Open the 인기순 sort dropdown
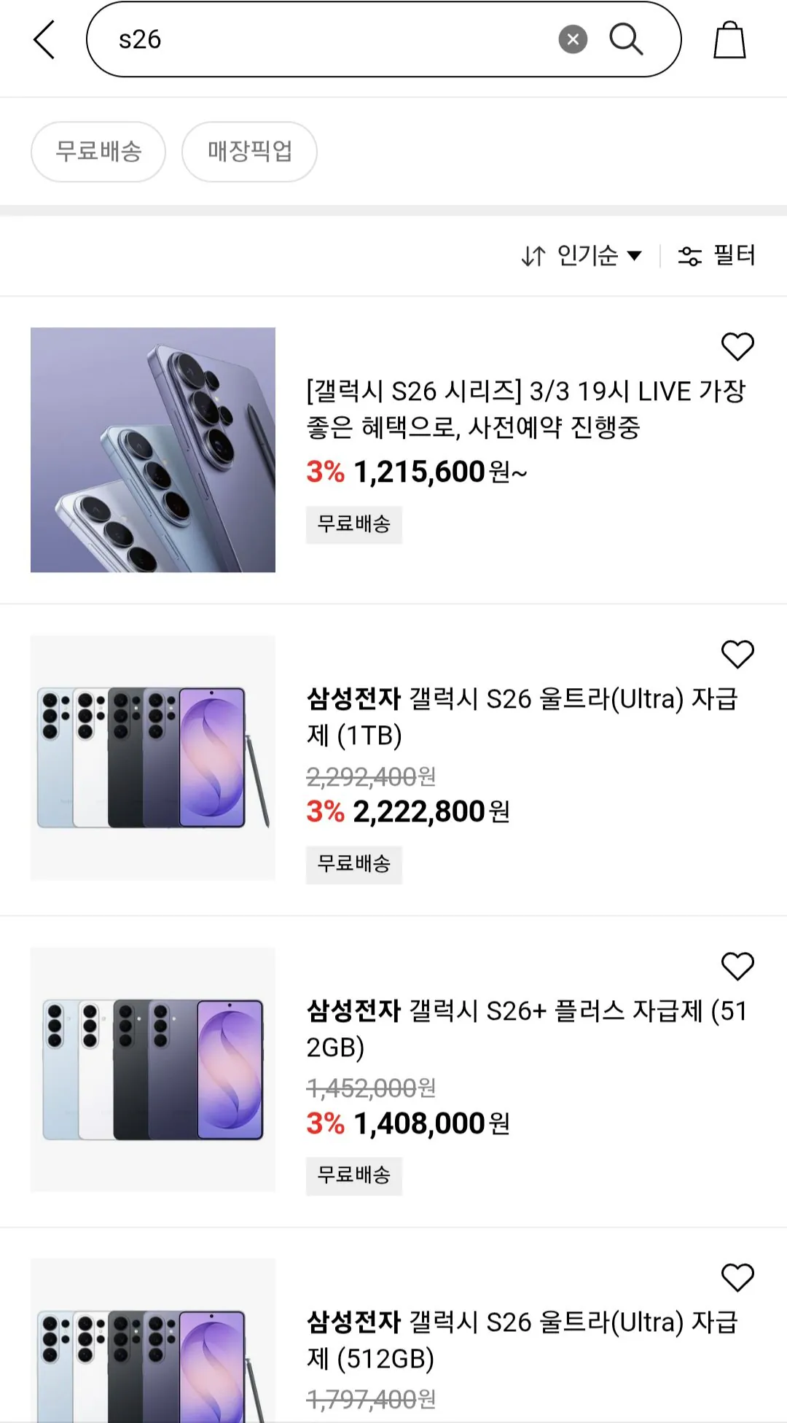Screen dimensions: 787x1423 point(582,256)
